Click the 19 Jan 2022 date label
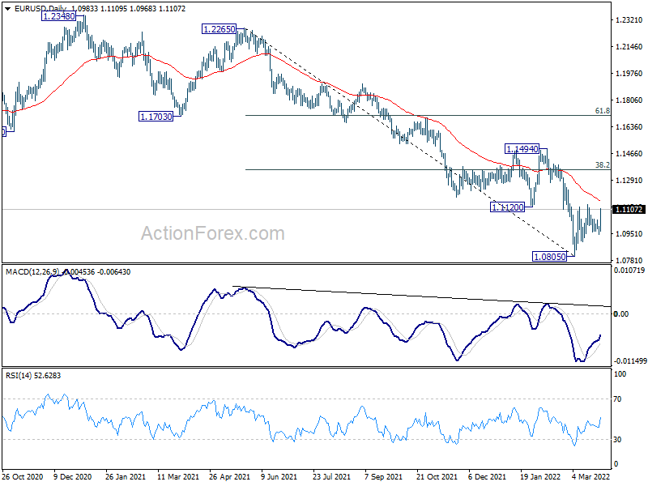The height and width of the screenshot is (486, 648). [x=539, y=477]
